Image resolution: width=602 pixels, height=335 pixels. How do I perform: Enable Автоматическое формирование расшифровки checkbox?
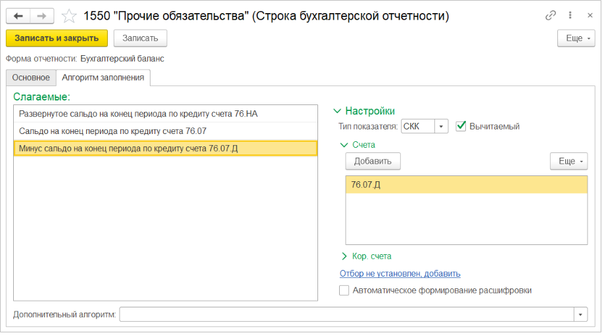click(x=344, y=290)
